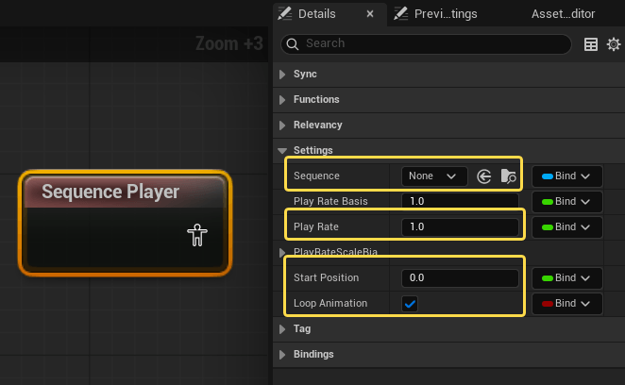The height and width of the screenshot is (385, 625).
Task: Click the browse to asset folder icon
Action: coord(509,176)
